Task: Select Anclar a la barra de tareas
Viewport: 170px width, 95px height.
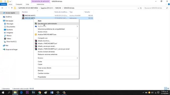Action: point(56,52)
